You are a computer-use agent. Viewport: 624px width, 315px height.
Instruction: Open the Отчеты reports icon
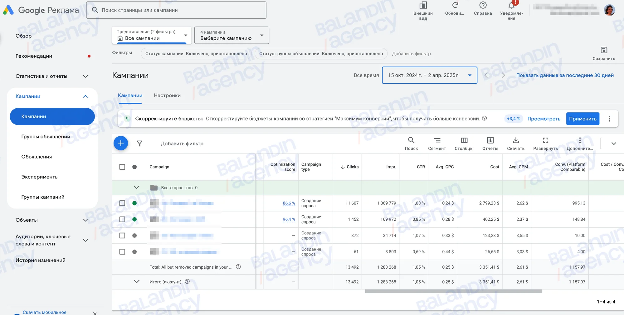pos(490,140)
